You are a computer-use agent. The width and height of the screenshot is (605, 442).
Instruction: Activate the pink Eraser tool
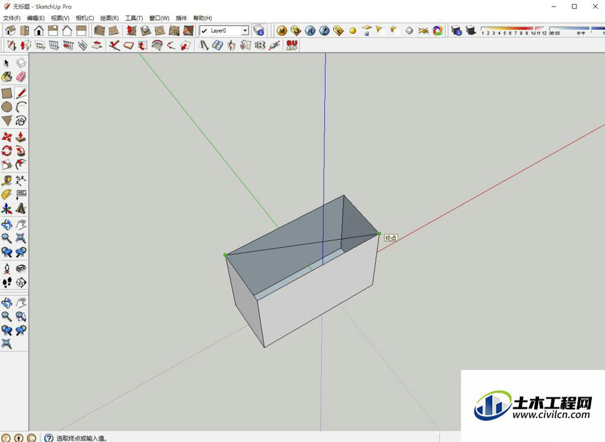click(21, 78)
